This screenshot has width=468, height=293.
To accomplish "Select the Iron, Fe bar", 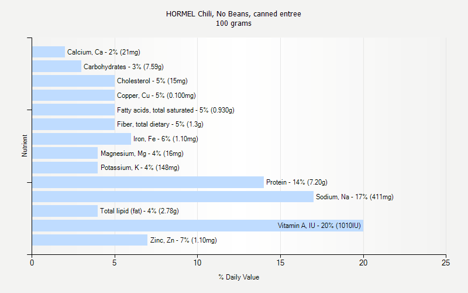I will [x=81, y=139].
